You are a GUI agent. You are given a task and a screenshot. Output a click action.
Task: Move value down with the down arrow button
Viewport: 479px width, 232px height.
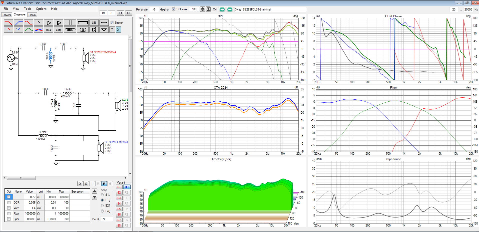tap(95, 197)
